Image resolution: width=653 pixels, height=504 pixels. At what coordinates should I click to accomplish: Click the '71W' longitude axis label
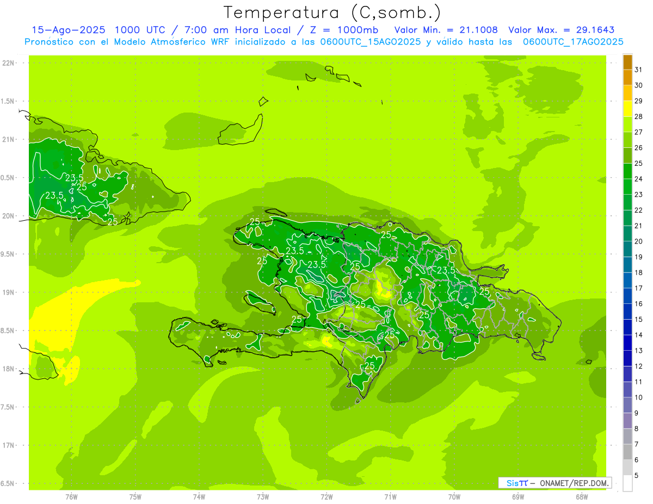[x=390, y=496]
